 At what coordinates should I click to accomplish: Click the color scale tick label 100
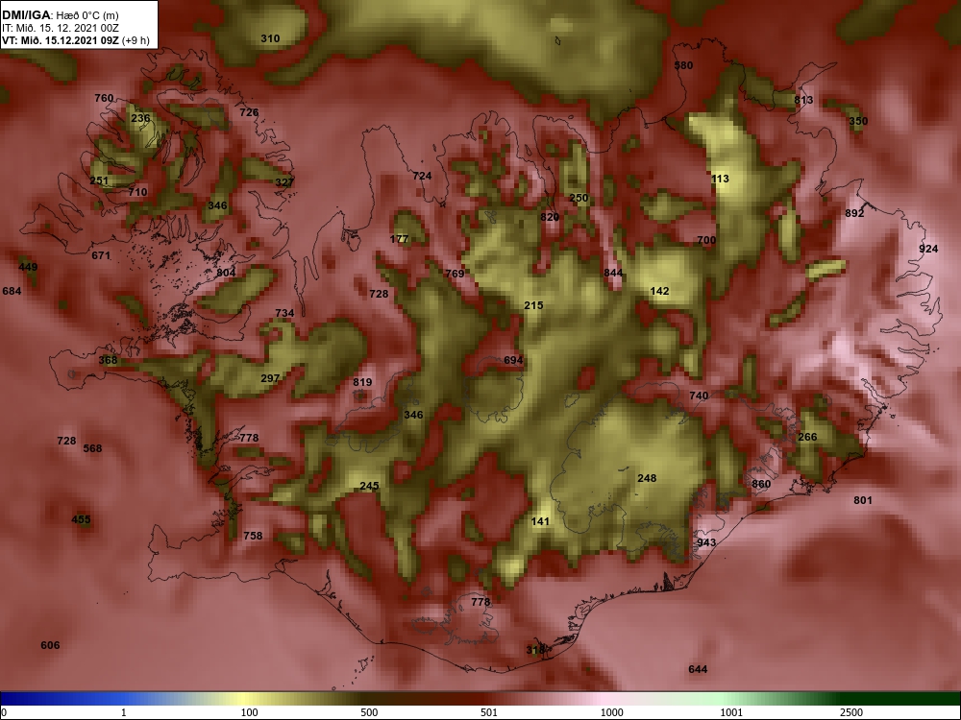(x=249, y=712)
